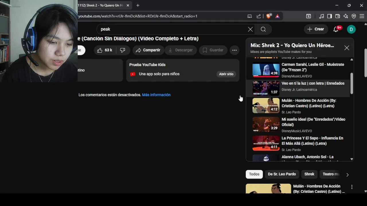Click the Descargar button

tap(181, 50)
